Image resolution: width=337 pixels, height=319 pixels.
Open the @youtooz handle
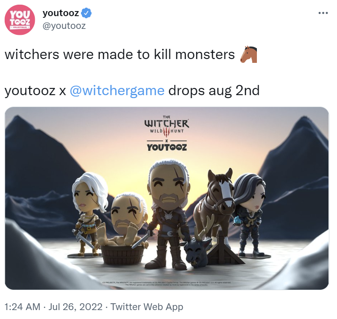64,26
